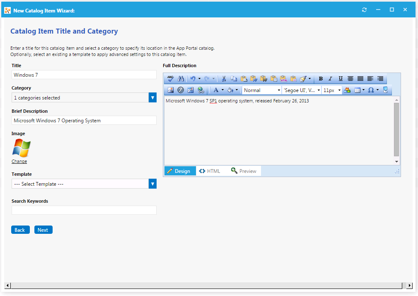
Task: Click the Copy icon in editor toolbar
Action: [x=234, y=79]
